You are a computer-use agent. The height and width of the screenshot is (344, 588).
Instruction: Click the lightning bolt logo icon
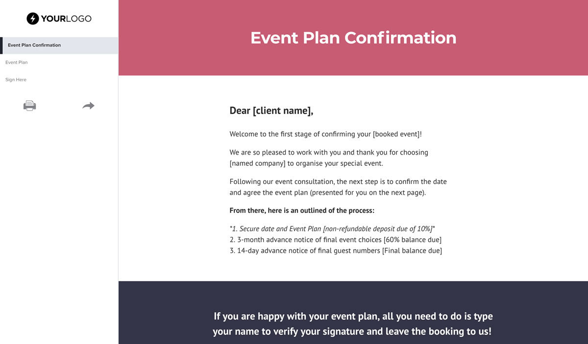tap(32, 19)
